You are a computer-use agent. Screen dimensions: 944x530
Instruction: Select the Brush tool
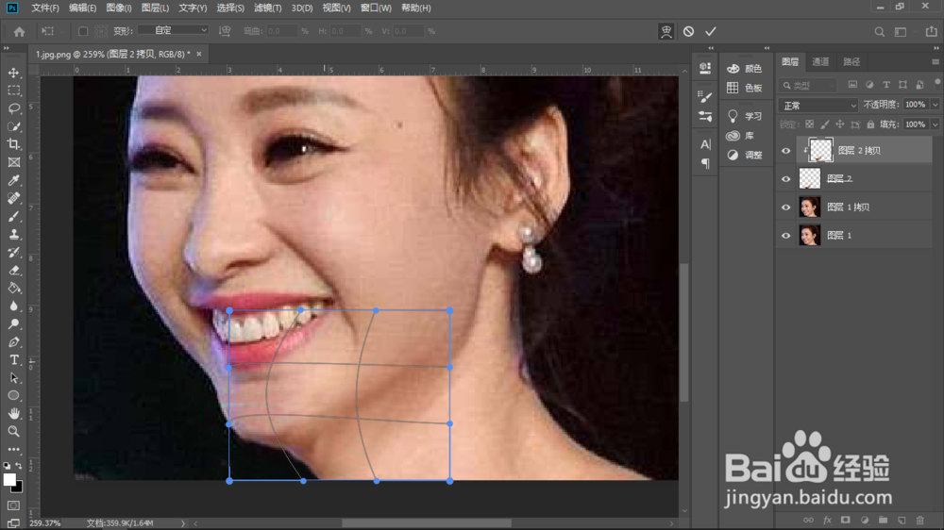13,216
